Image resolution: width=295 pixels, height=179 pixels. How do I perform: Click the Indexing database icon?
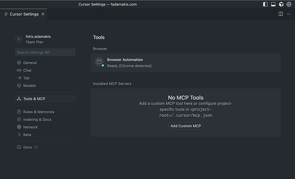(19, 119)
